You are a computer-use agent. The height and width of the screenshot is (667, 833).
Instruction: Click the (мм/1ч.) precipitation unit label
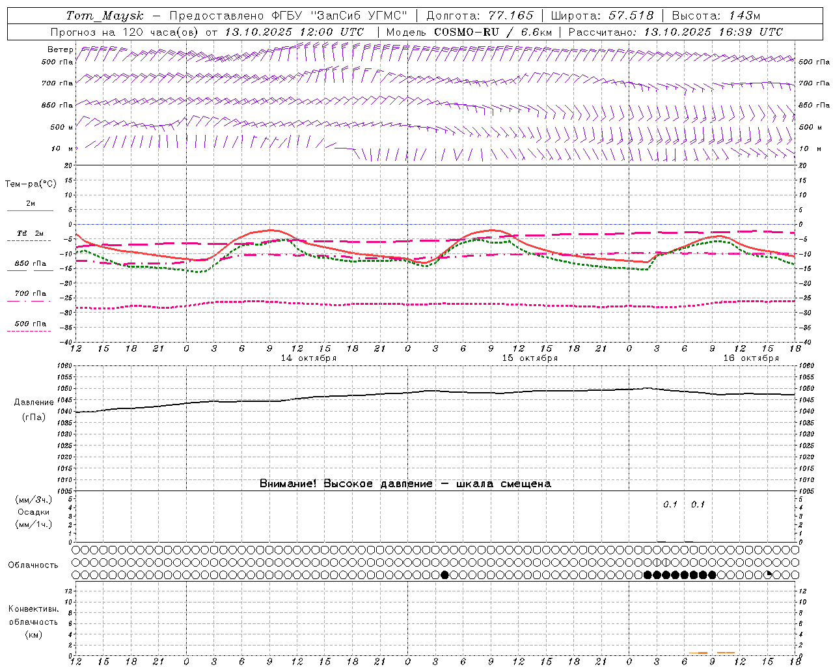click(x=34, y=524)
